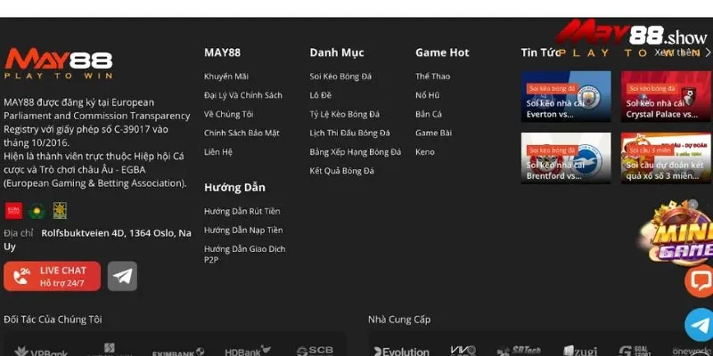Open the Khuyến Mãi link
713x356 pixels.
click(x=226, y=77)
